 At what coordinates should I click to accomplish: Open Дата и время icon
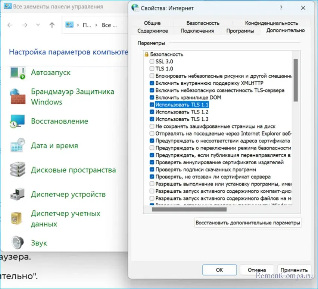[x=18, y=146]
